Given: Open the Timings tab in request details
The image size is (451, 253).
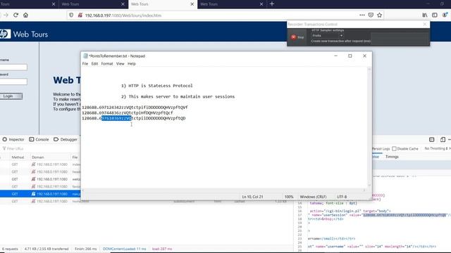Looking at the screenshot, I should [x=392, y=157].
